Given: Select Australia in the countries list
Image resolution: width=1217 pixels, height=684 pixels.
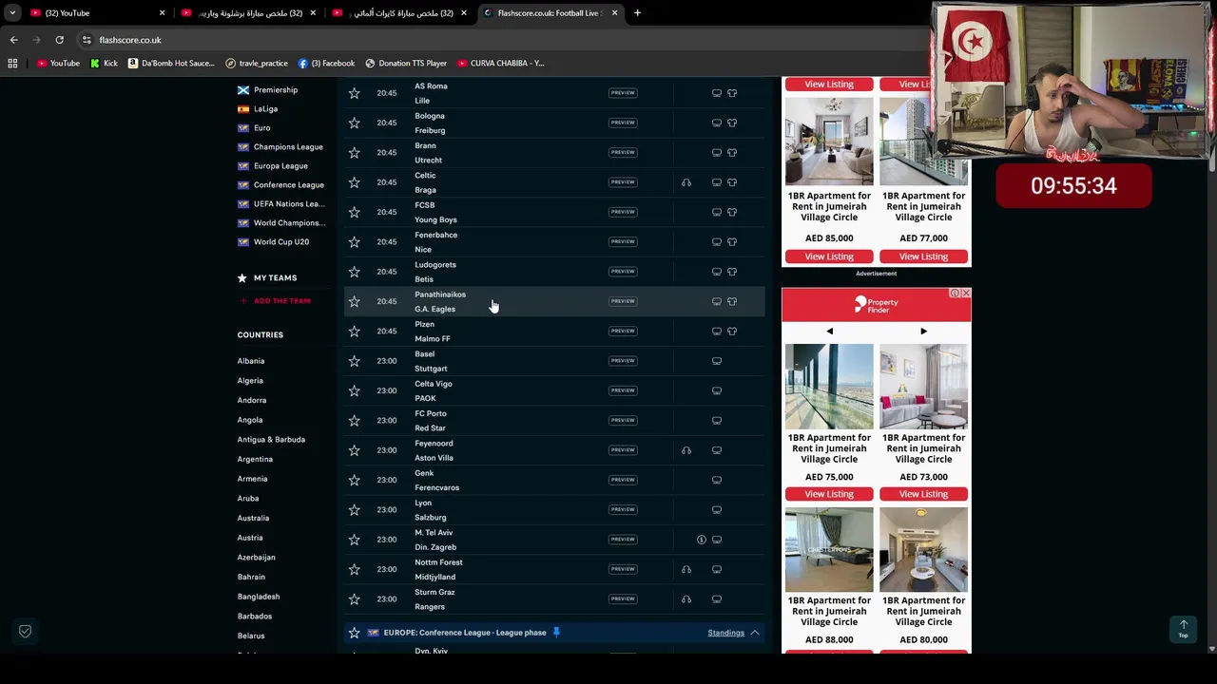Looking at the screenshot, I should click(x=253, y=518).
